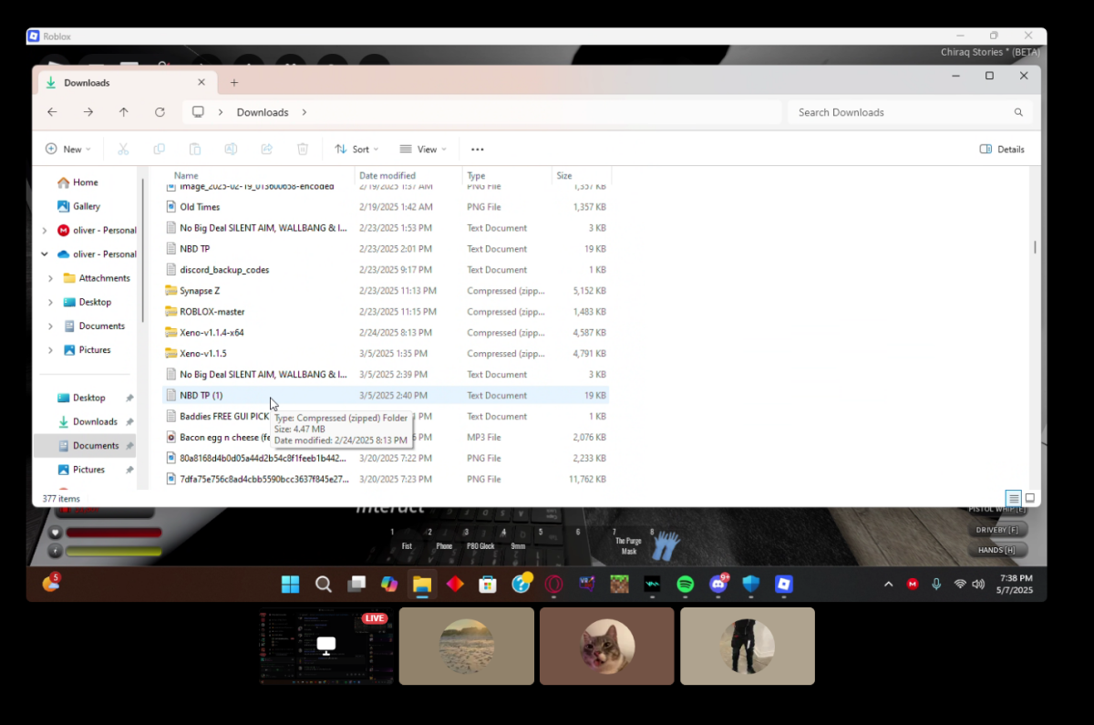This screenshot has width=1094, height=725.
Task: Toggle the details list view icon
Action: pyautogui.click(x=1014, y=498)
